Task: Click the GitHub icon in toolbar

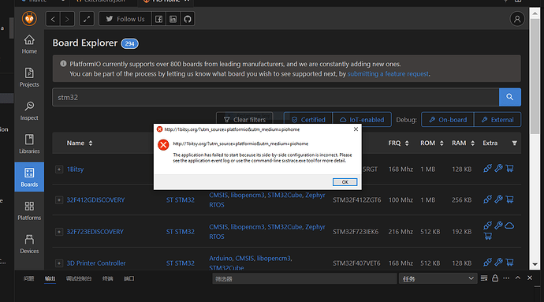Action: pos(188,19)
